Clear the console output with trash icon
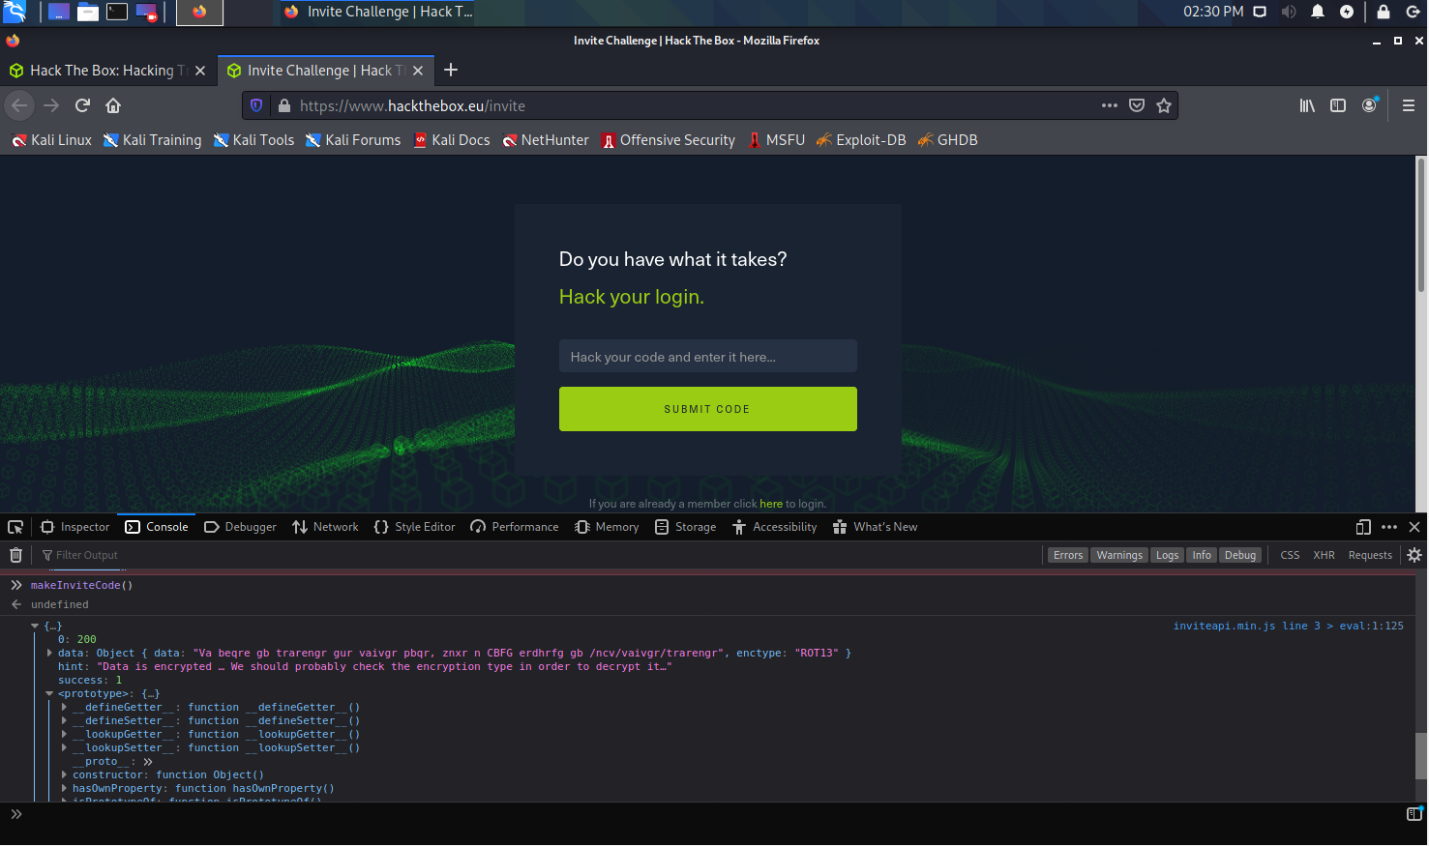The width and height of the screenshot is (1429, 846). [x=15, y=555]
